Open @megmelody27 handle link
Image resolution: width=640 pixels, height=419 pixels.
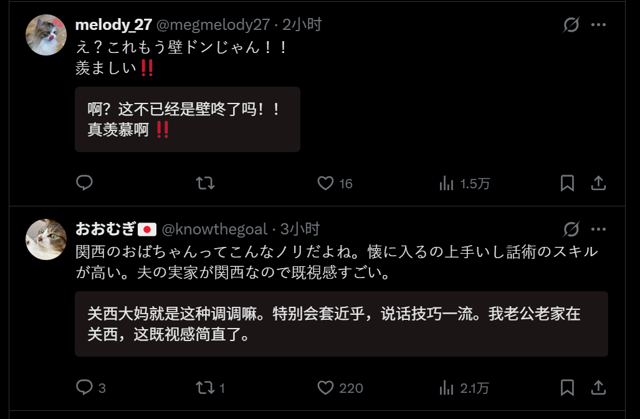pos(213,25)
